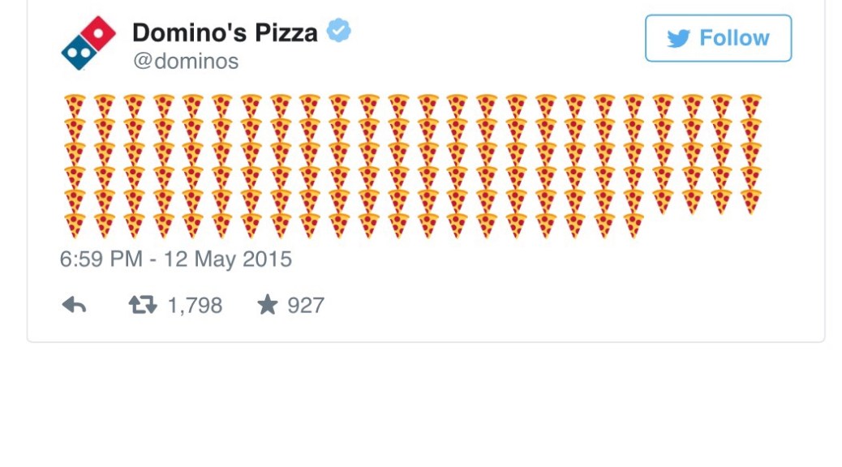Image resolution: width=842 pixels, height=467 pixels.
Task: Click the last pizza emoji in fifth row
Action: [750, 201]
